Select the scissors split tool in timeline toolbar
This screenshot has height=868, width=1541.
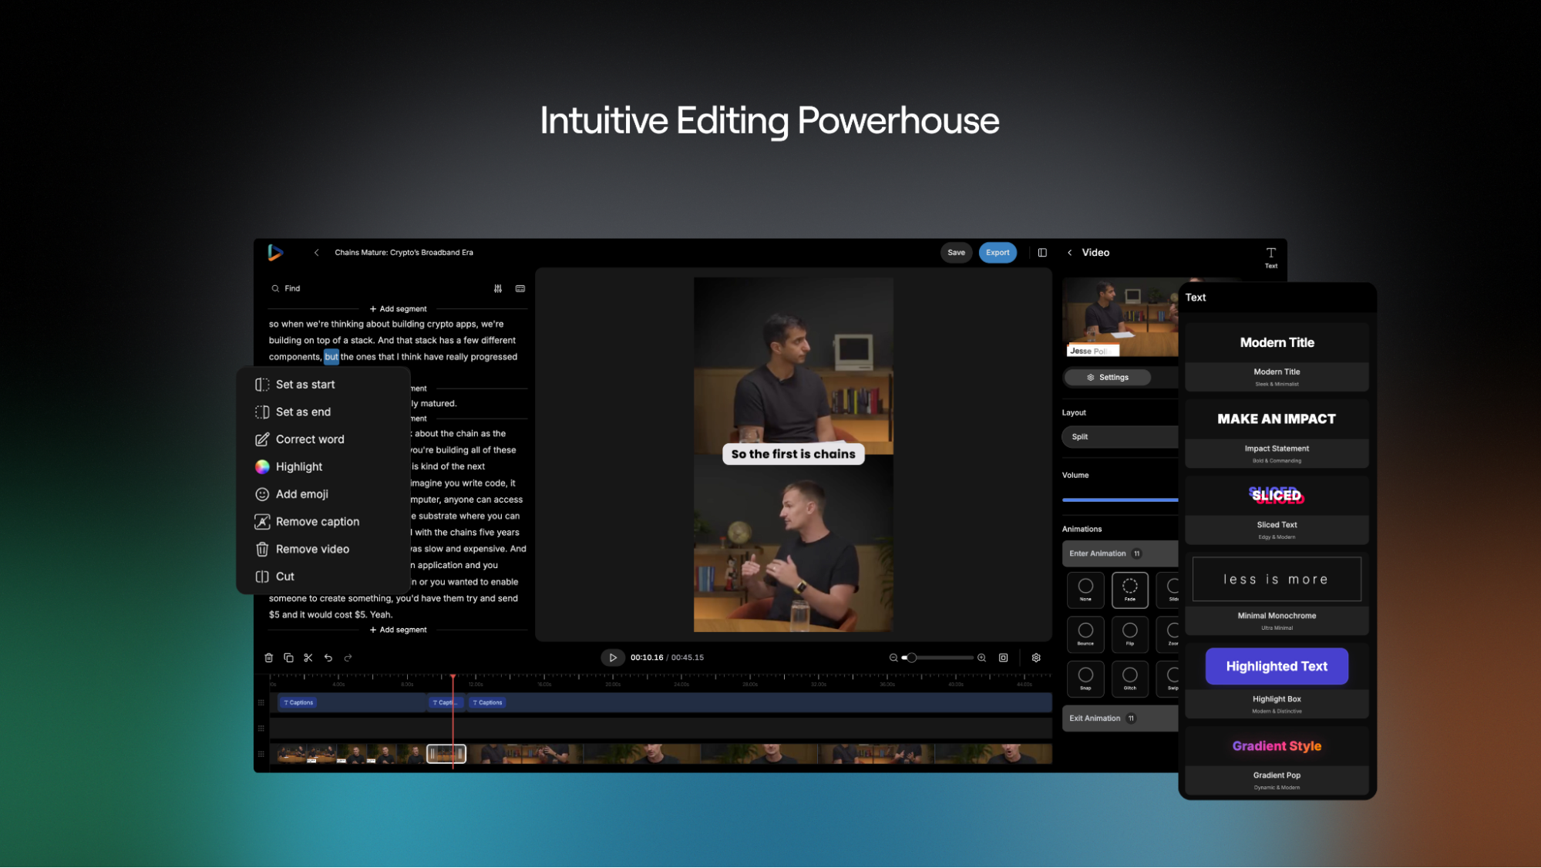[308, 657]
